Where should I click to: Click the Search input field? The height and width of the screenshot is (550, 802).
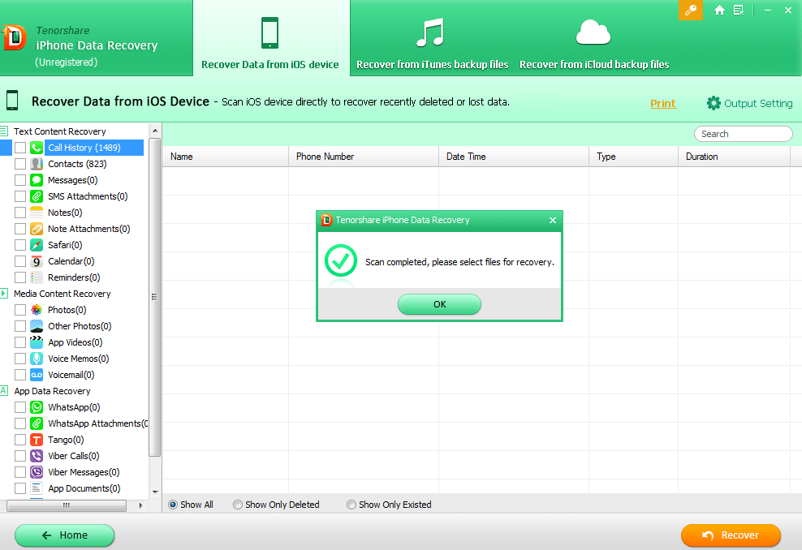(744, 134)
